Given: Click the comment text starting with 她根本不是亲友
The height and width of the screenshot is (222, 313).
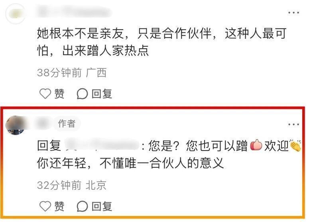Looking at the screenshot, I should pyautogui.click(x=162, y=42).
